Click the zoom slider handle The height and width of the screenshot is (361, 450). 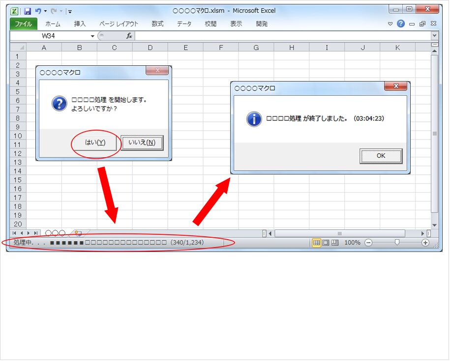pyautogui.click(x=397, y=243)
